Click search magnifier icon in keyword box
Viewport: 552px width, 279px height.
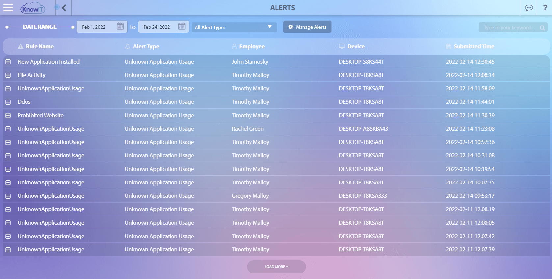pyautogui.click(x=542, y=28)
